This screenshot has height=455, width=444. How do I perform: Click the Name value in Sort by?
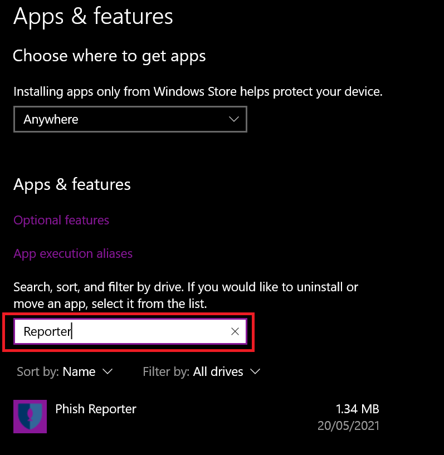tap(79, 371)
